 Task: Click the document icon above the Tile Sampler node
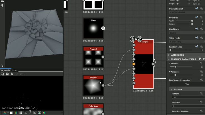pos(133,39)
